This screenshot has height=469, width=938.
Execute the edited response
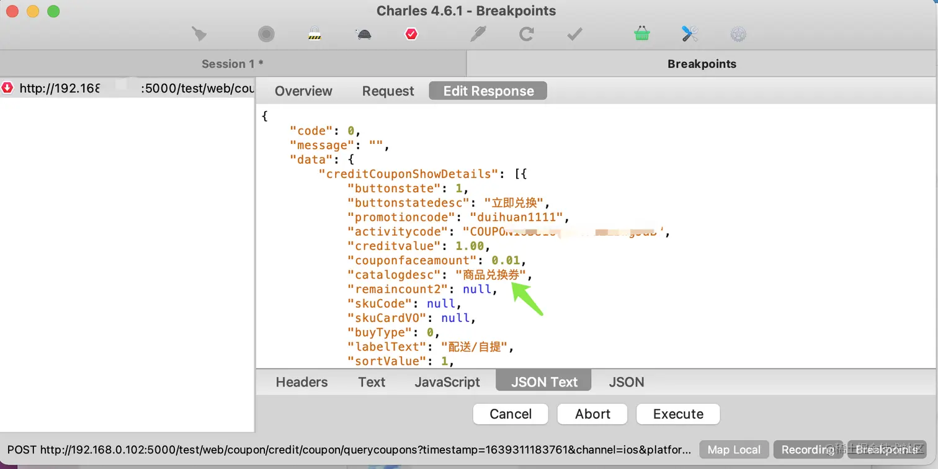(x=678, y=414)
